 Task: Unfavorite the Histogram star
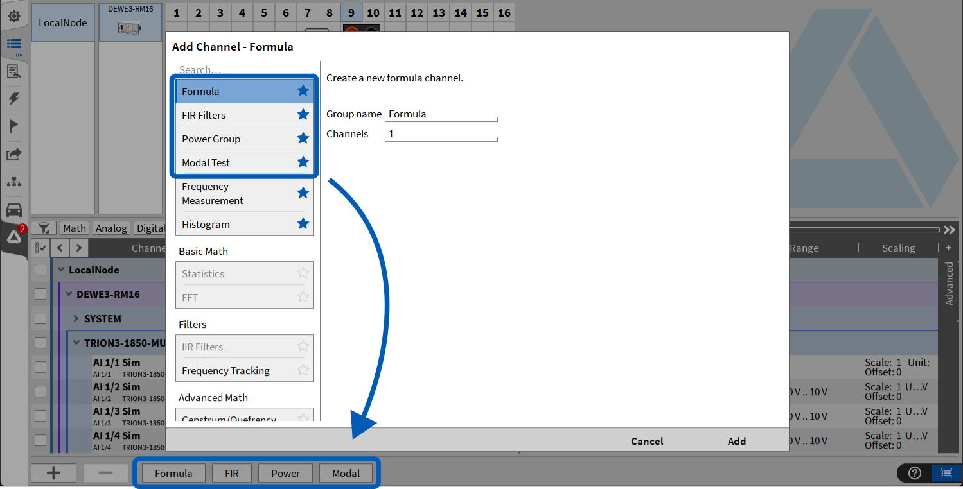(303, 223)
